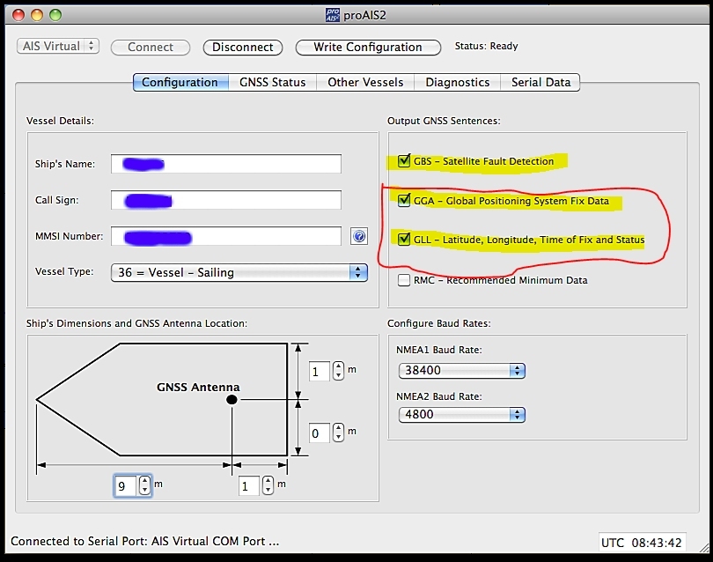View the Serial Data tab
713x562 pixels.
540,83
